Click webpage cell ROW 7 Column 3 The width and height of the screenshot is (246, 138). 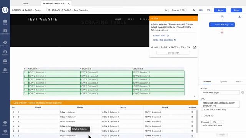tap(158, 94)
